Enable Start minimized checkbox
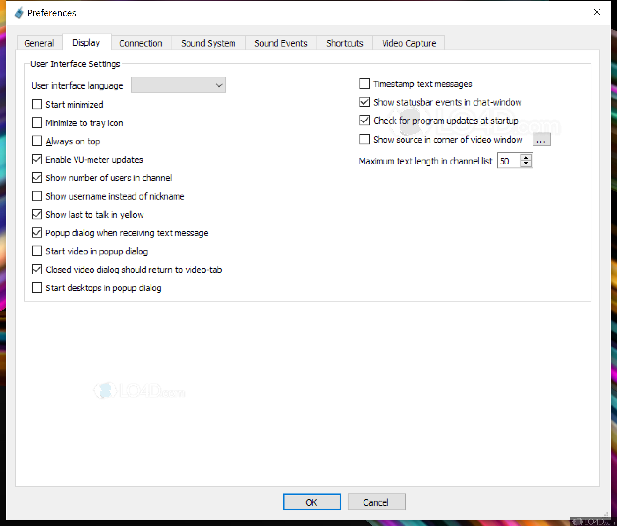617x526 pixels. pyautogui.click(x=37, y=104)
